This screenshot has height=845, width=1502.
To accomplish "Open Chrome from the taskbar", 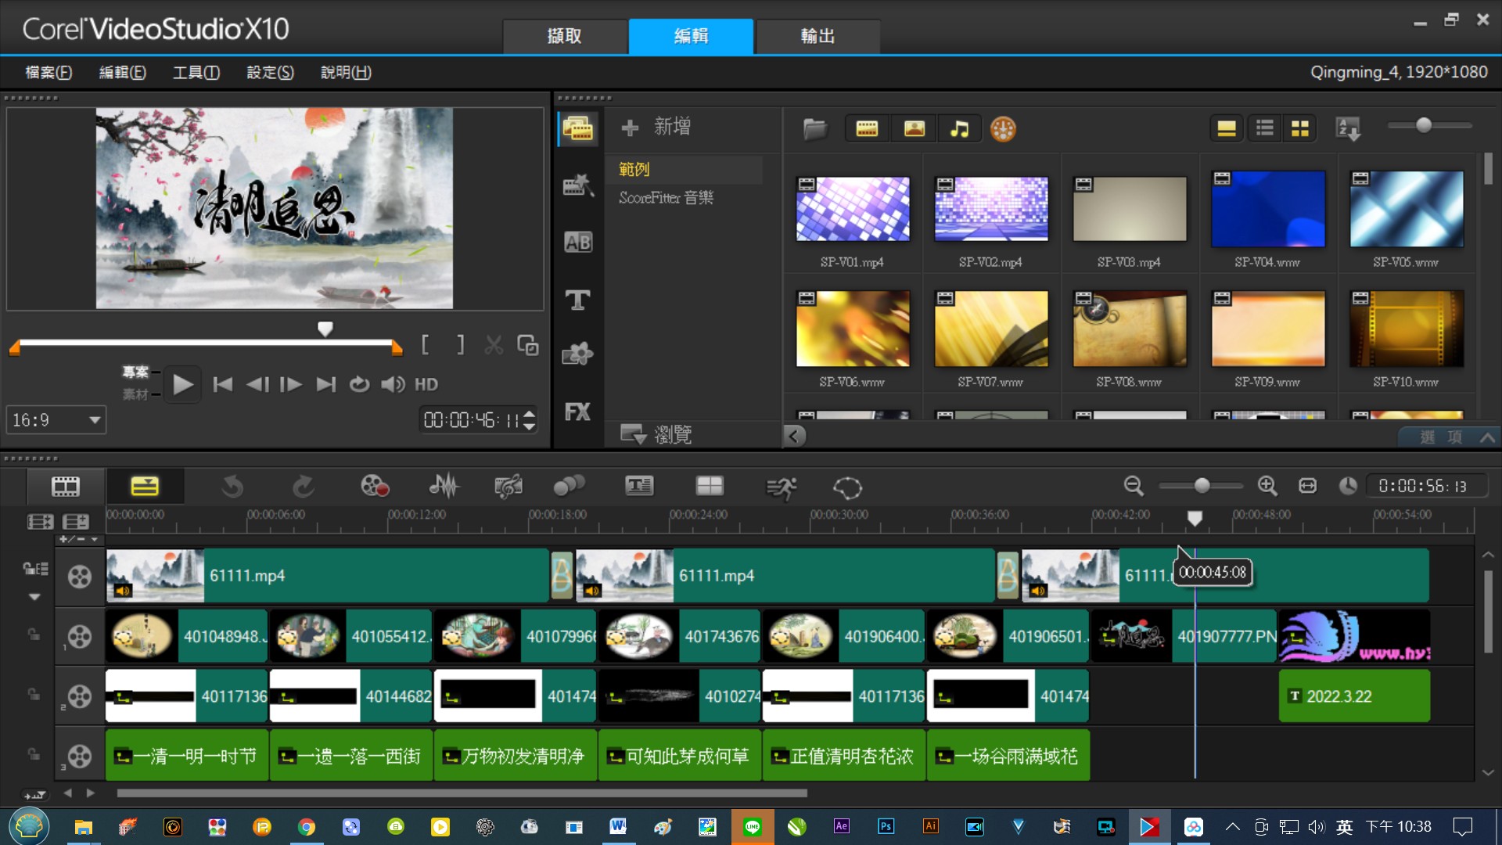I will (x=306, y=827).
